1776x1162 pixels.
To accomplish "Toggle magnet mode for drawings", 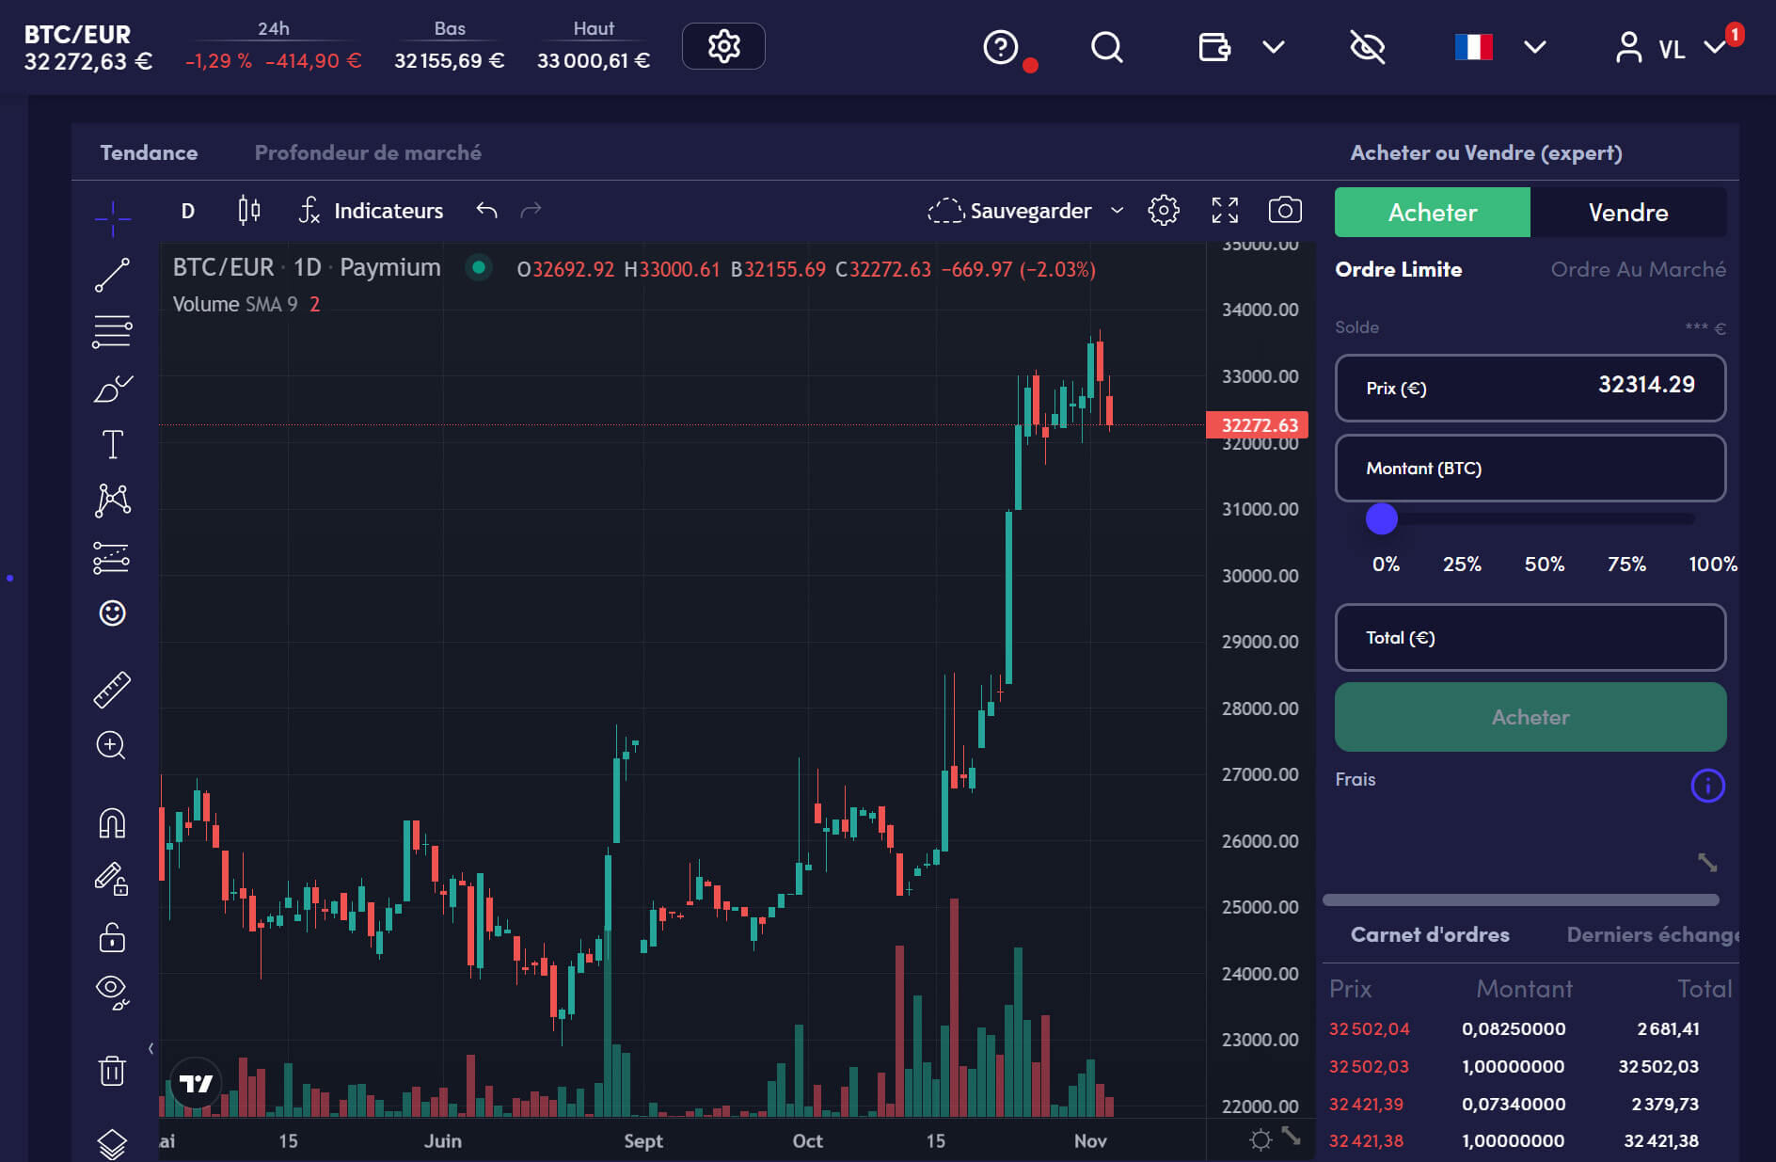I will [x=112, y=823].
